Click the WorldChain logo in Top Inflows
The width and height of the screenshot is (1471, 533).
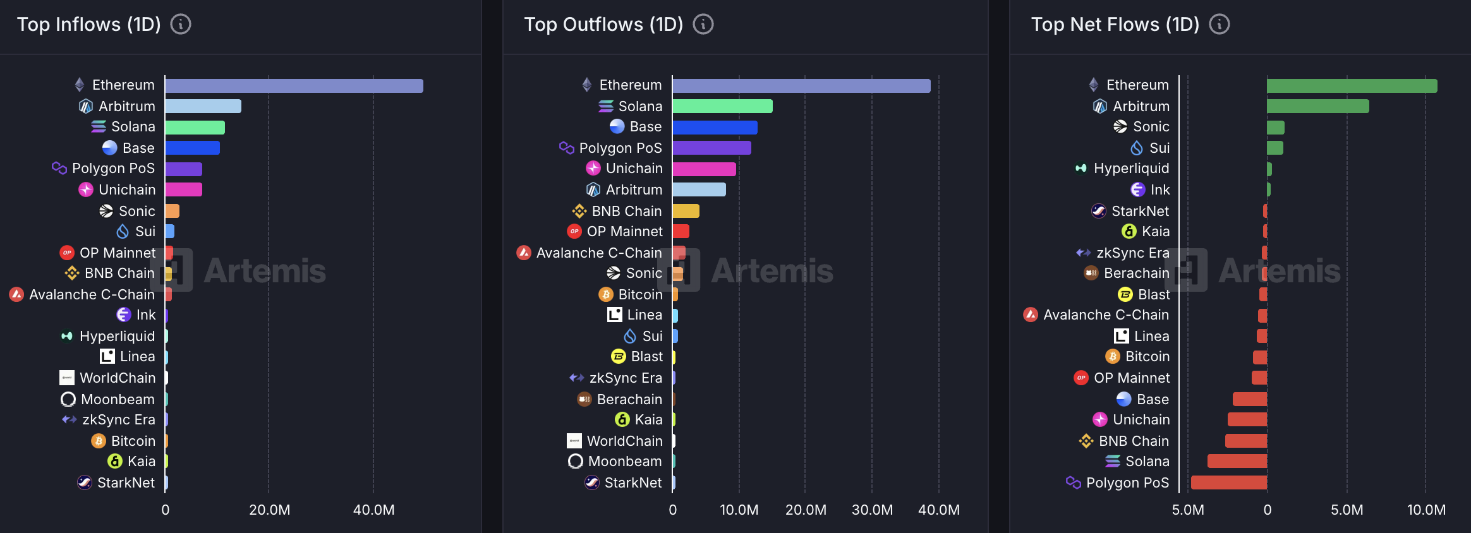point(67,378)
